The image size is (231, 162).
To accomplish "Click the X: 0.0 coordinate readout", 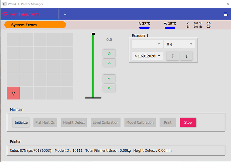I will 192,23.
